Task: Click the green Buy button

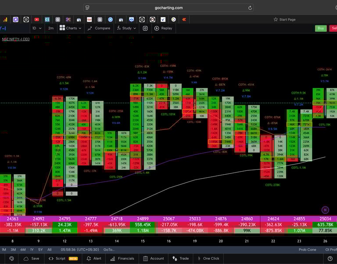Action: pos(321,28)
